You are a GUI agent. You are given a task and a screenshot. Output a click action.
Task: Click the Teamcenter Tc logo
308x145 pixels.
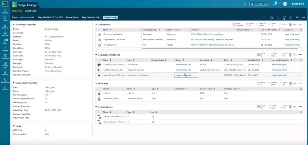click(x=5, y=4)
